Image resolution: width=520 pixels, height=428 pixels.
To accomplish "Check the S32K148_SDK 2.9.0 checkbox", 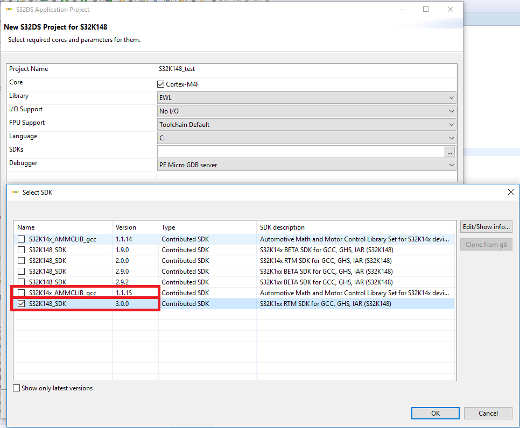I will click(x=21, y=272).
